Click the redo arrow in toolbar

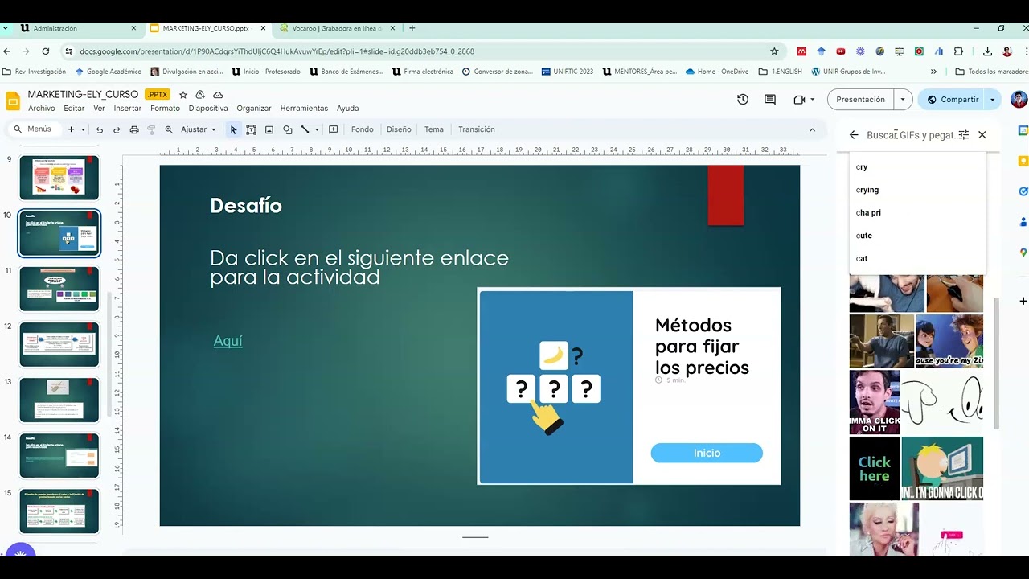click(x=117, y=129)
